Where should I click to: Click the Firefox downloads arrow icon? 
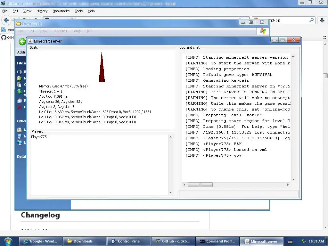click(x=322, y=20)
